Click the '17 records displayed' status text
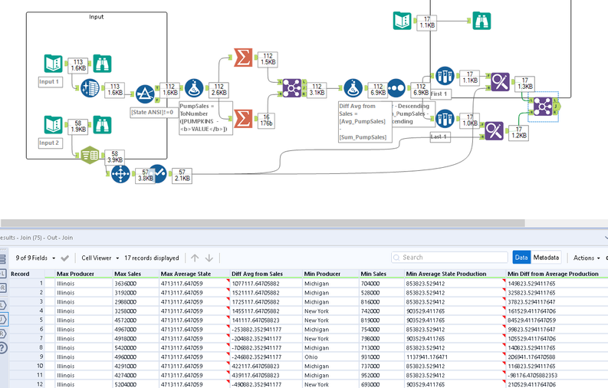Screen dimensions: 608x388 click(x=152, y=258)
